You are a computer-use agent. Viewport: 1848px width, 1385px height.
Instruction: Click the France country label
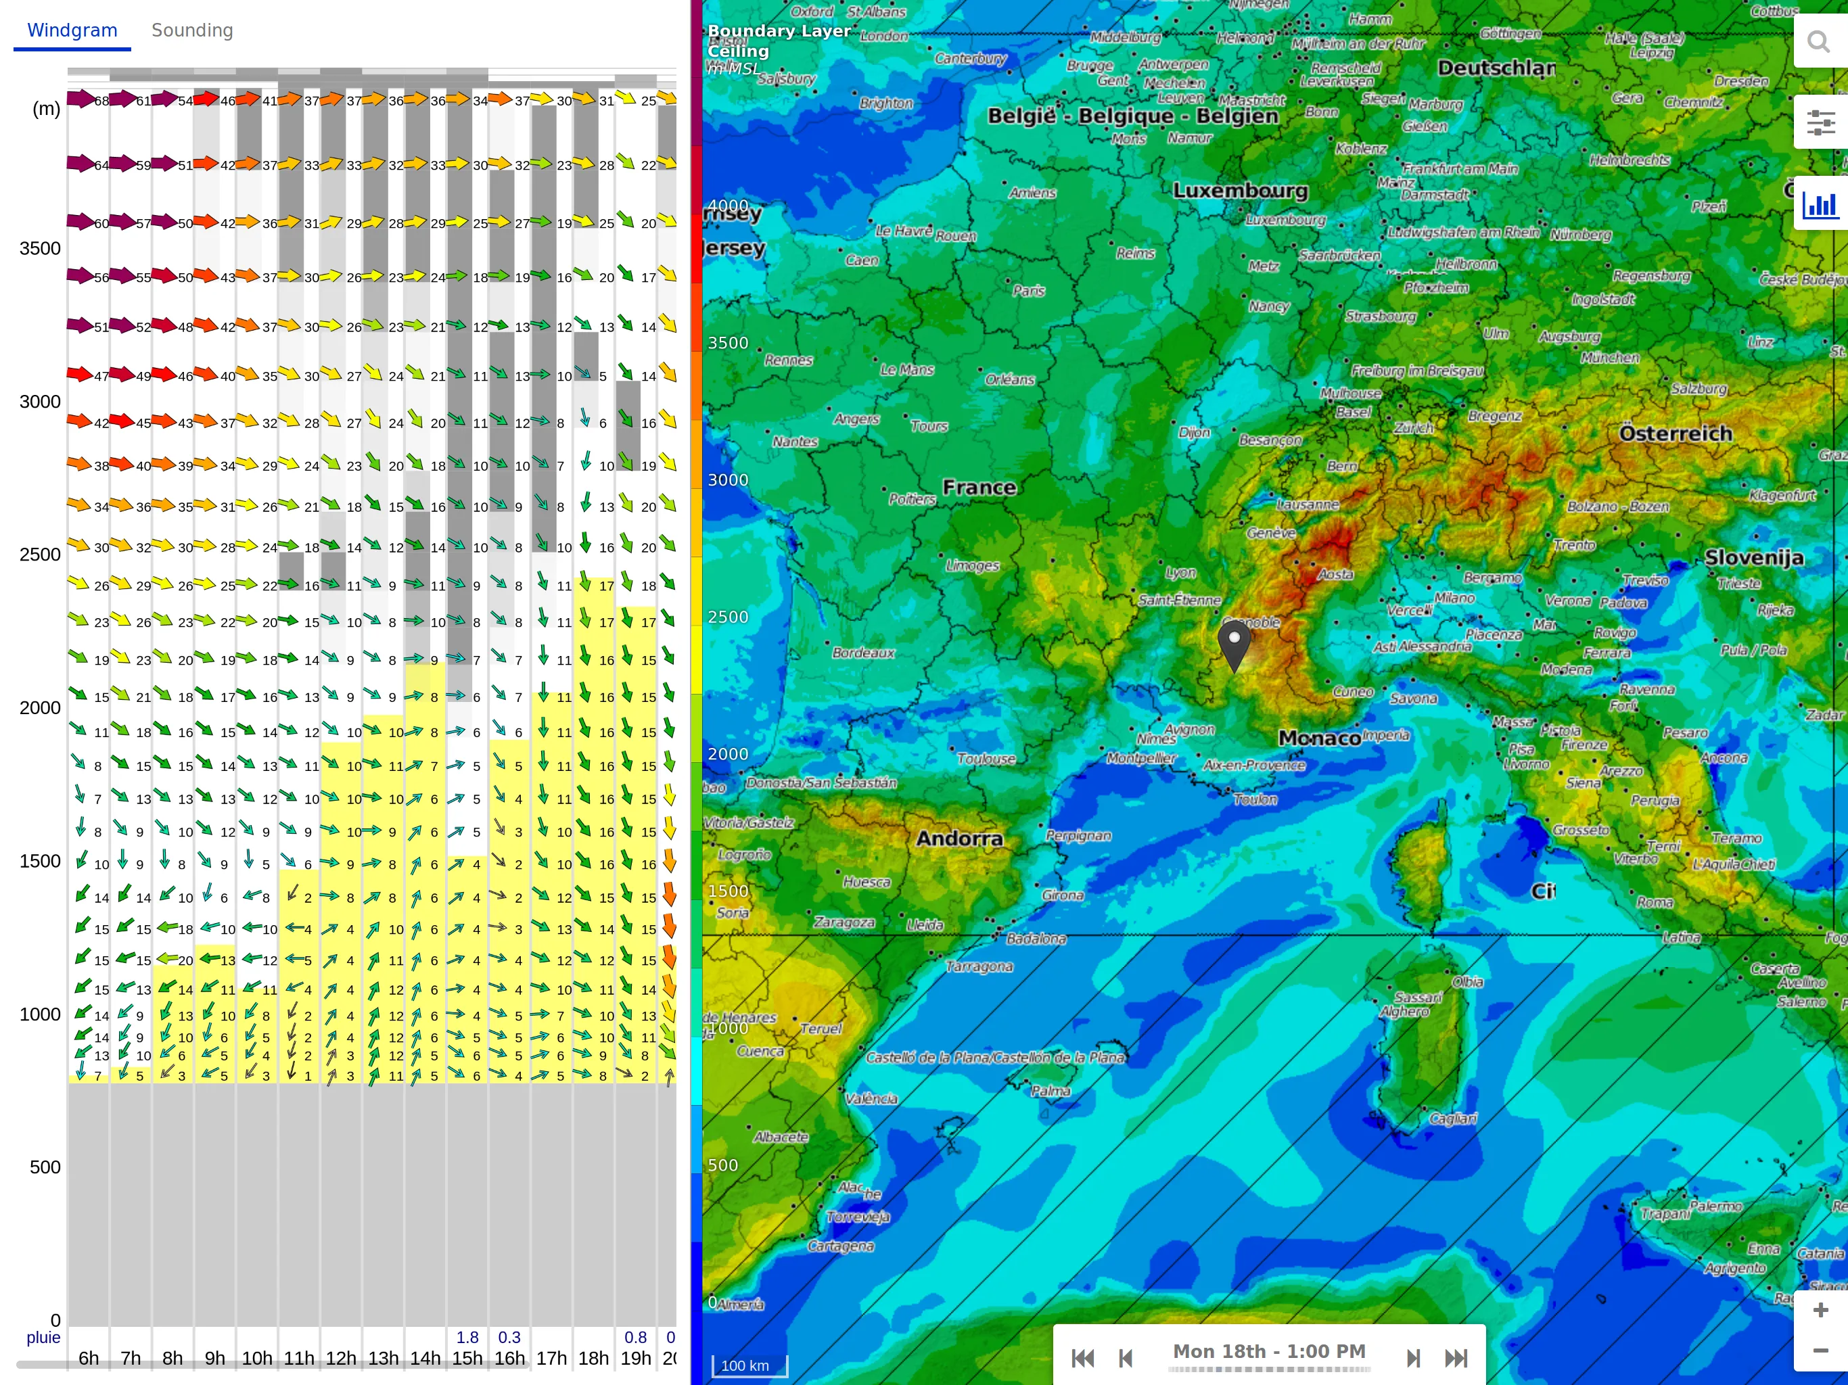[x=979, y=487]
